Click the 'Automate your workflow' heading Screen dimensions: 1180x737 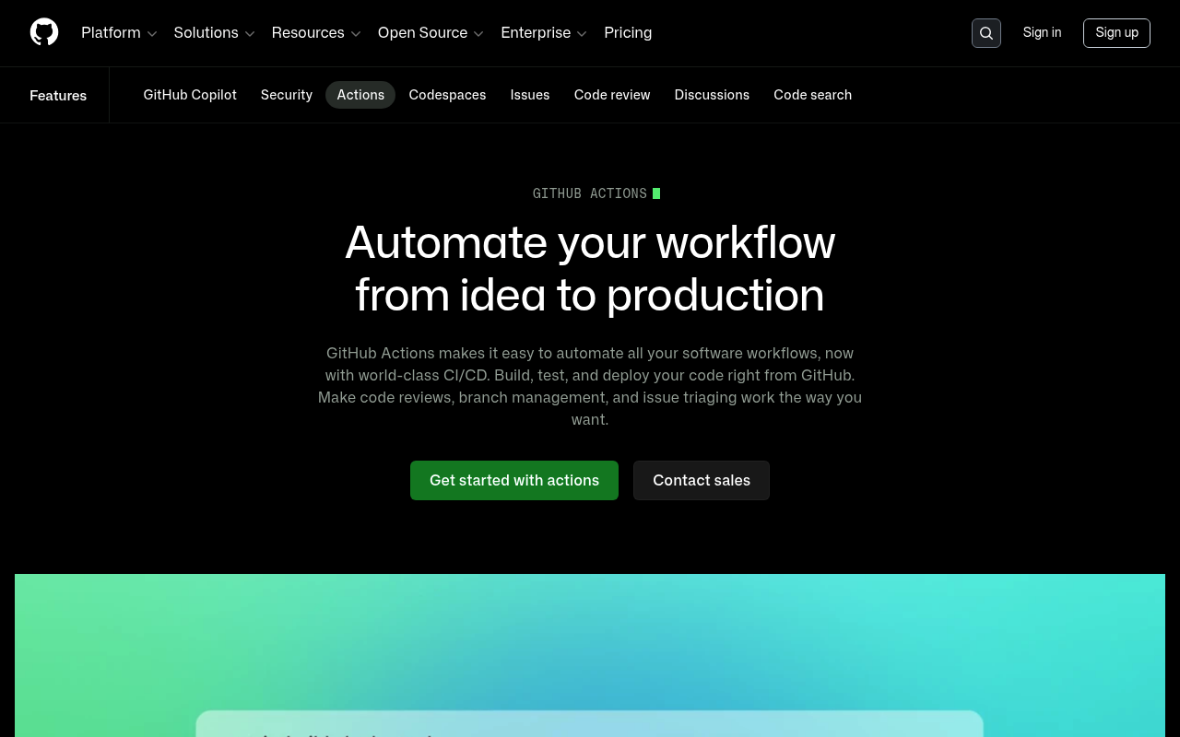pos(590,268)
